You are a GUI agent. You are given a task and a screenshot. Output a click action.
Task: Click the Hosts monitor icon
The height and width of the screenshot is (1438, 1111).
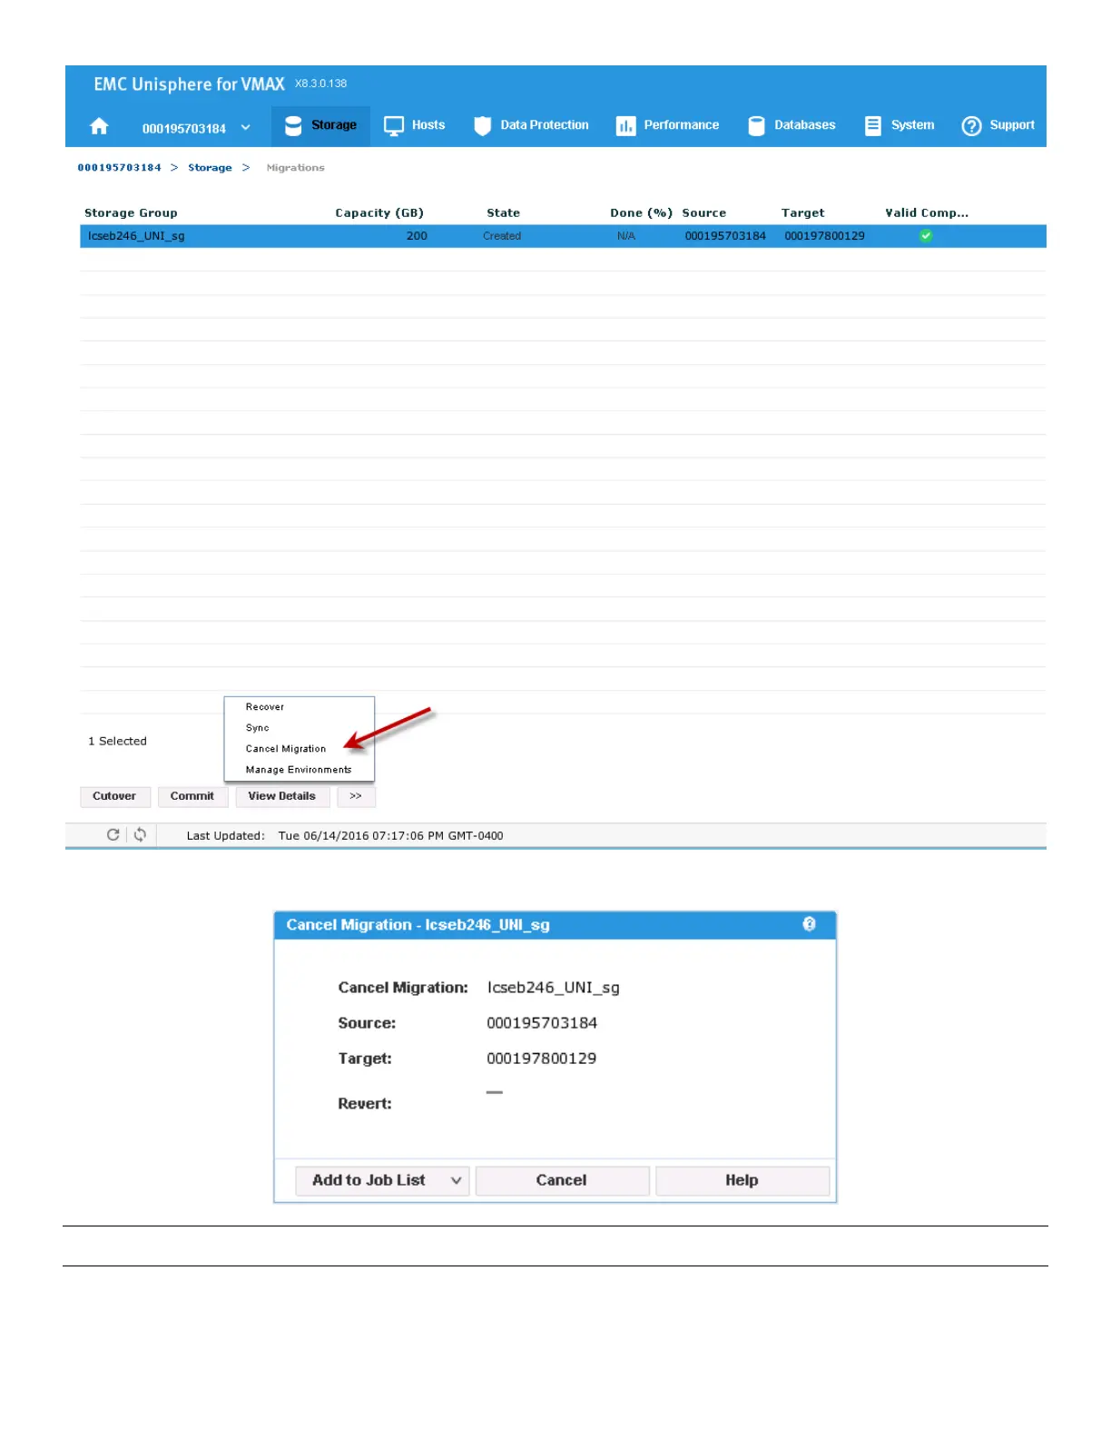394,126
